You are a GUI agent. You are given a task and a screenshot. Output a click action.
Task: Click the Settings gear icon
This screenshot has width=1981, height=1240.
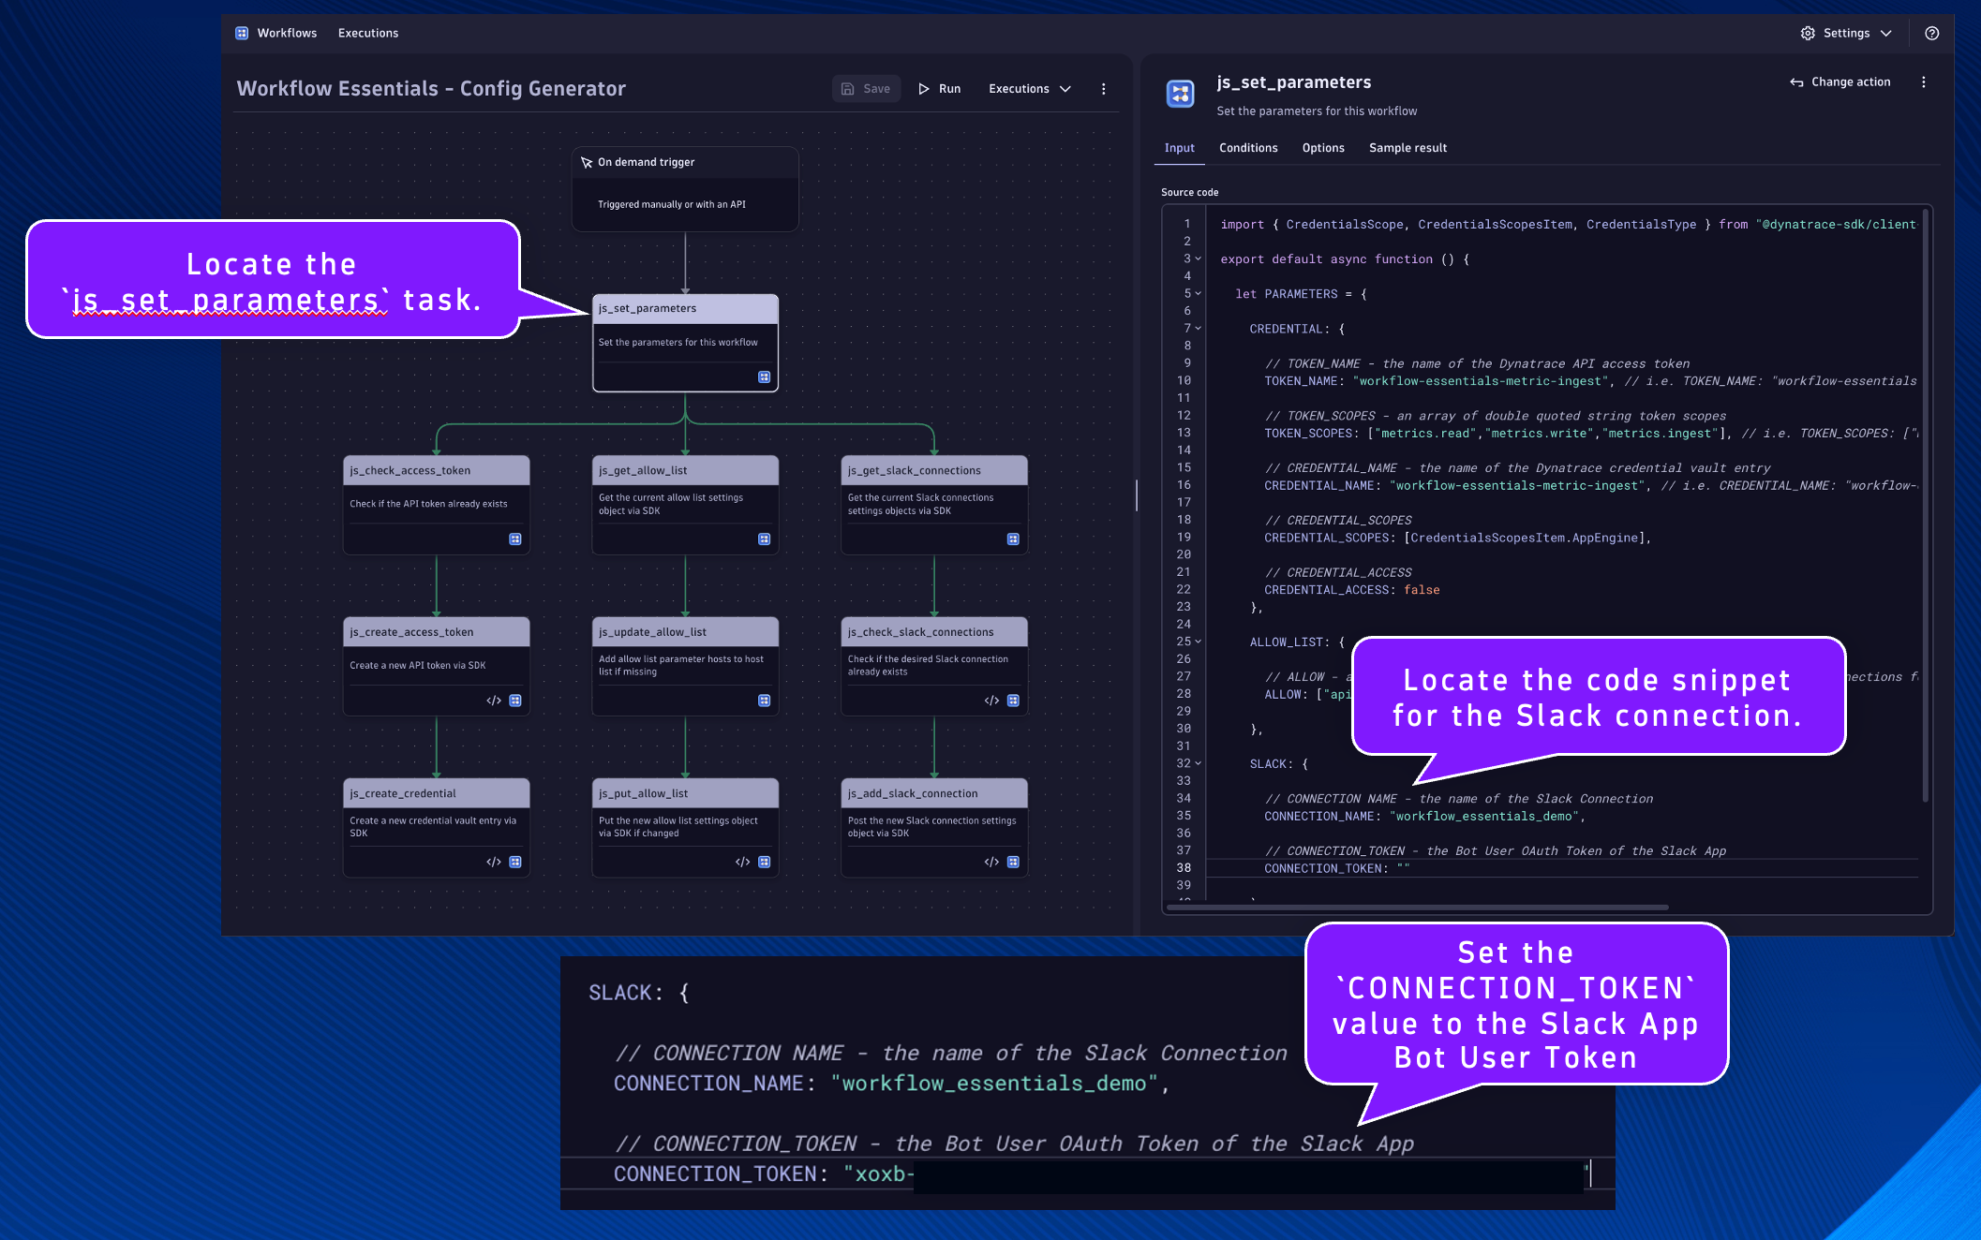point(1808,33)
